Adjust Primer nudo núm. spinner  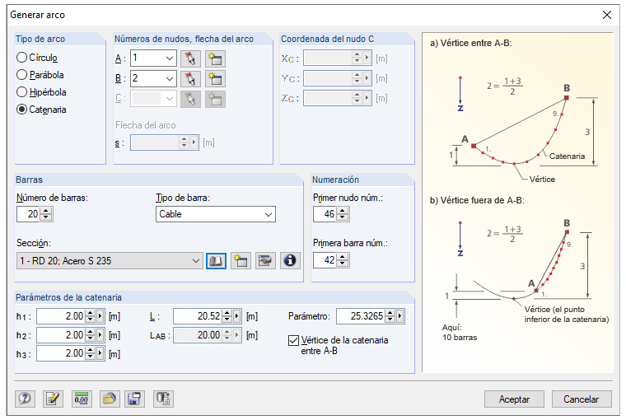pos(343,214)
